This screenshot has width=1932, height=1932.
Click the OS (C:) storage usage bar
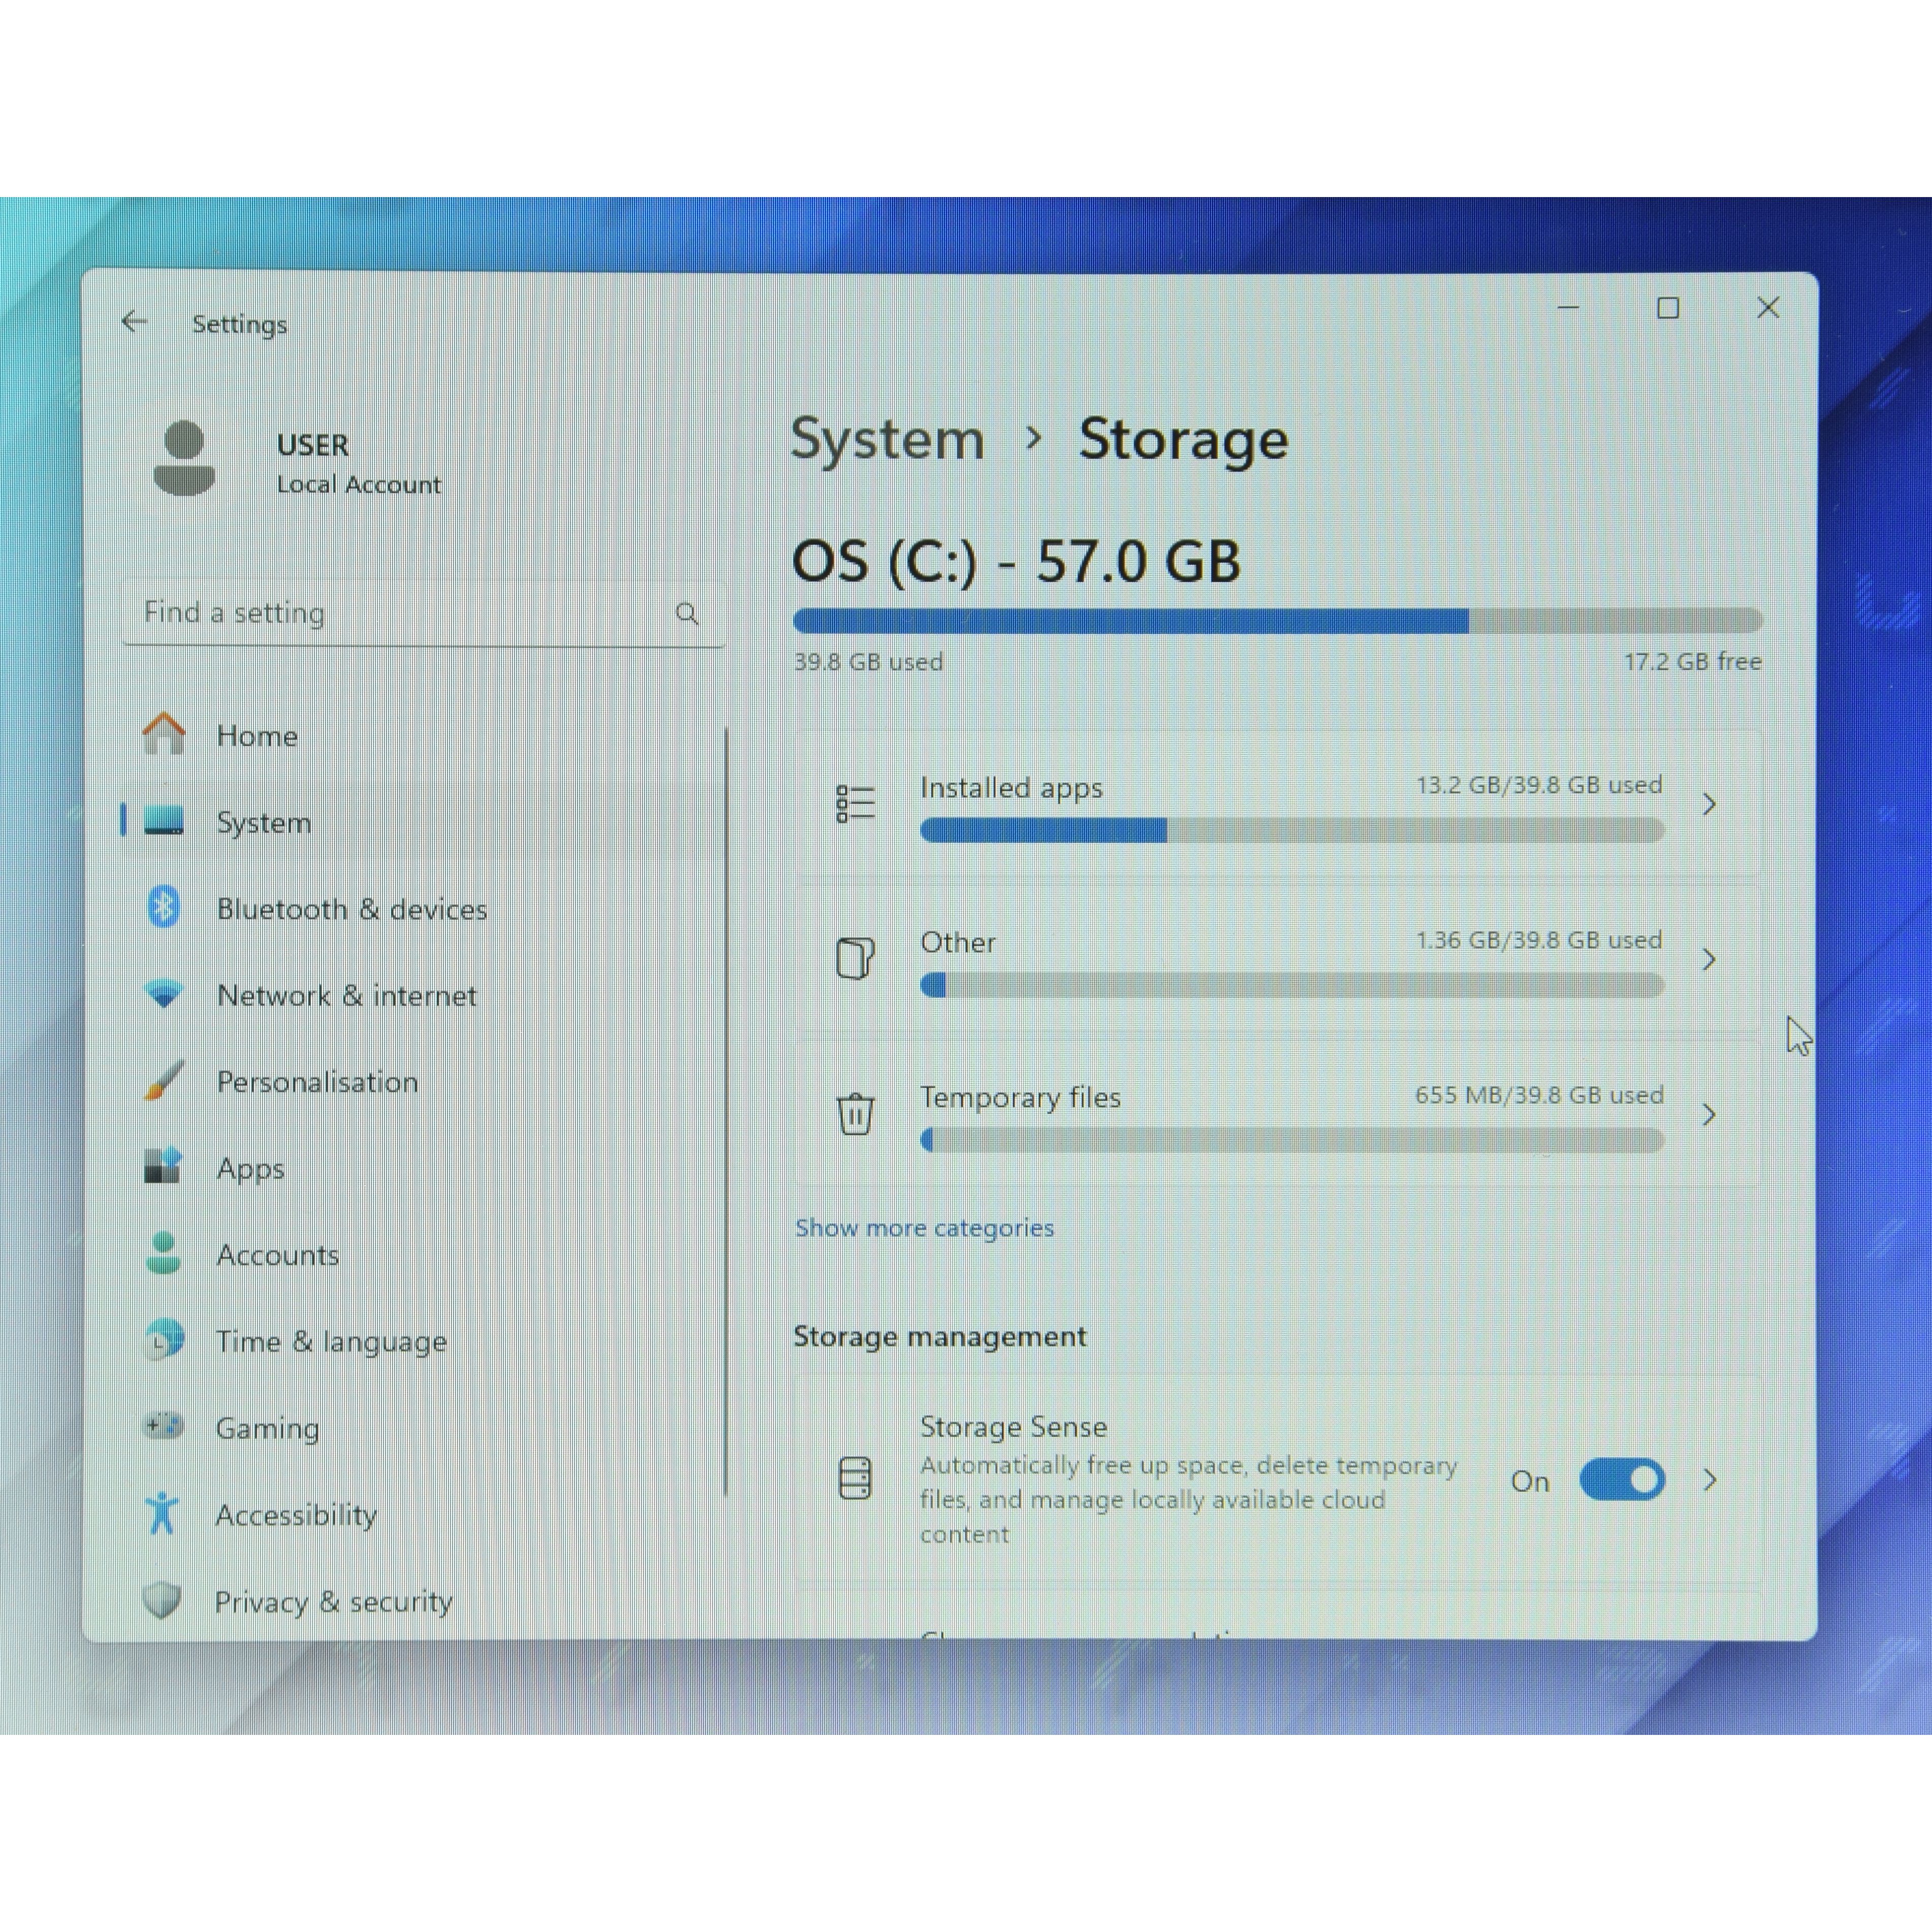point(1278,620)
